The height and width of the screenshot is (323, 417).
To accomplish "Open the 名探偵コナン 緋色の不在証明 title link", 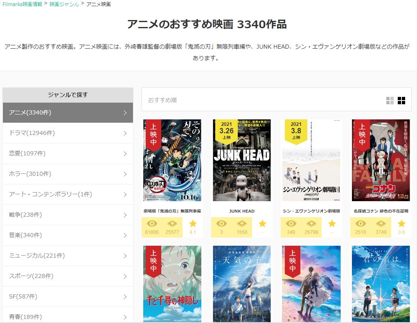I will pyautogui.click(x=381, y=211).
